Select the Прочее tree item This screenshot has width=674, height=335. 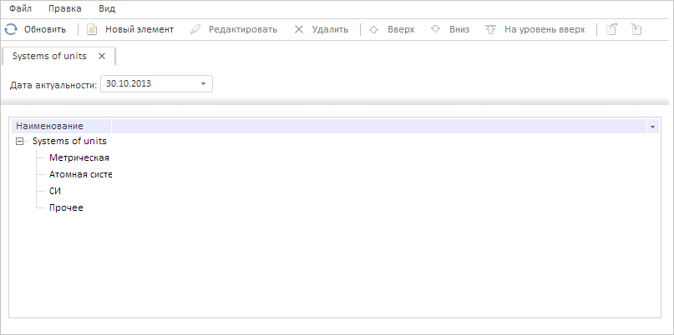point(66,207)
